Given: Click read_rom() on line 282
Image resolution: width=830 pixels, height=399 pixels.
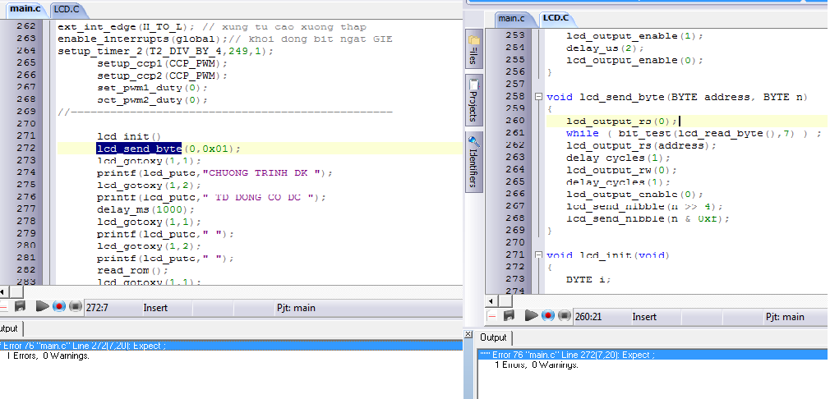Looking at the screenshot, I should tap(132, 271).
